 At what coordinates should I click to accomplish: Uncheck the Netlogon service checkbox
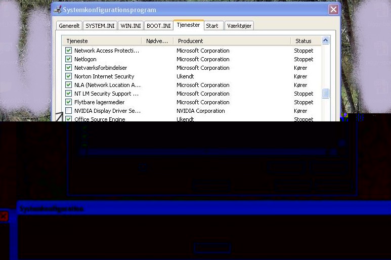pos(69,59)
